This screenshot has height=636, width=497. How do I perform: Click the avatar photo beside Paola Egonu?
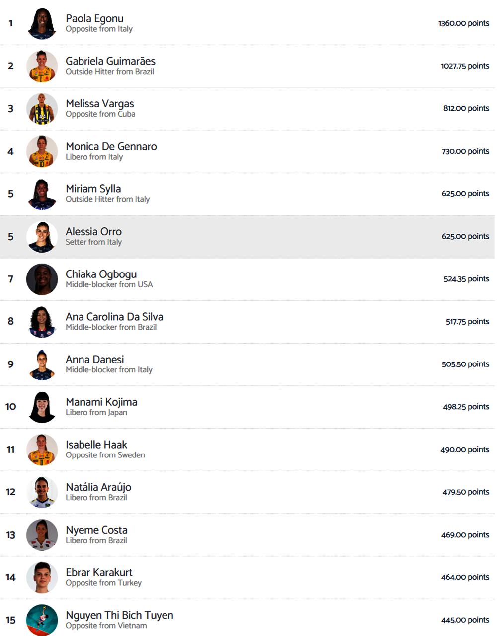coord(42,23)
